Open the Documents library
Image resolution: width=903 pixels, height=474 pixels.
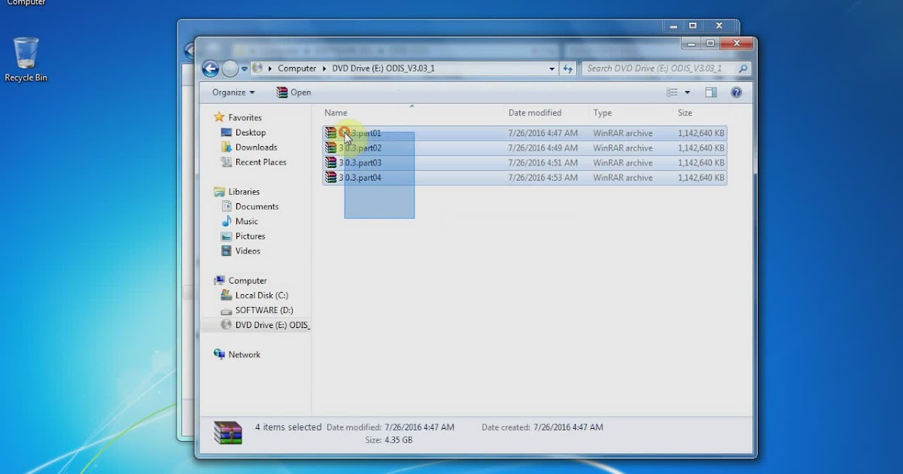pyautogui.click(x=257, y=207)
